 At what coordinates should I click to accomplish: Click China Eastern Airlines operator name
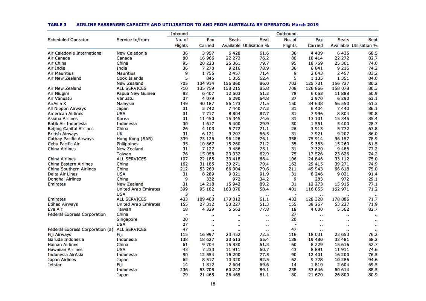click(70, 164)
